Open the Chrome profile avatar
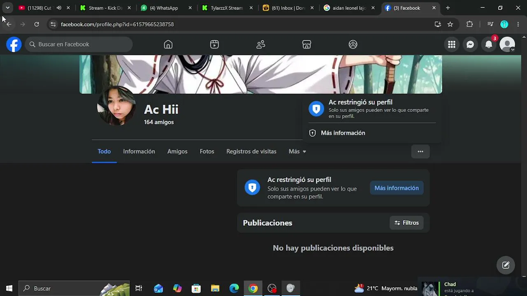This screenshot has height=296, width=527. 504,24
